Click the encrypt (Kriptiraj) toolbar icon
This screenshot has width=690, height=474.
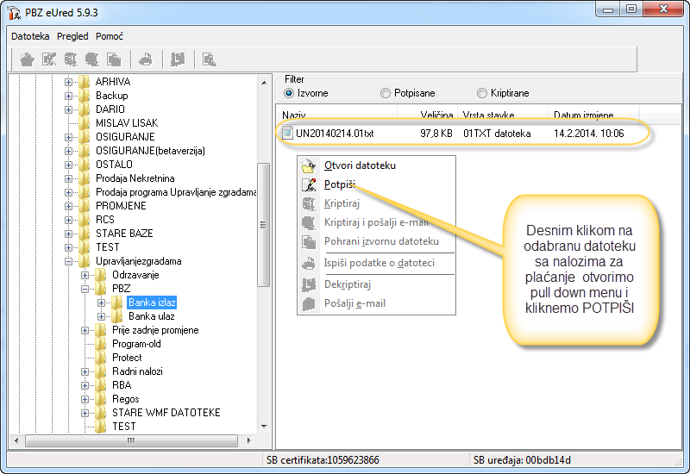point(71,59)
